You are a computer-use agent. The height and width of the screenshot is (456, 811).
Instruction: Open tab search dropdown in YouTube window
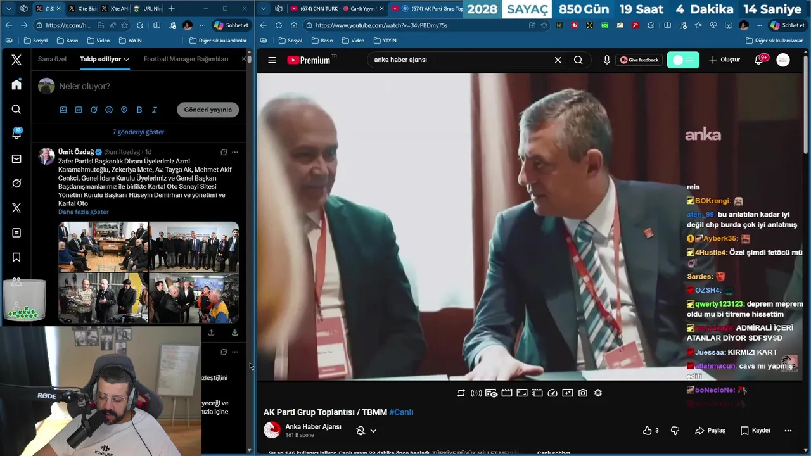click(x=264, y=8)
